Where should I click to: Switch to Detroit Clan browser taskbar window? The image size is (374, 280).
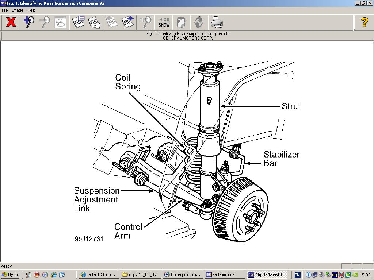click(x=99, y=275)
